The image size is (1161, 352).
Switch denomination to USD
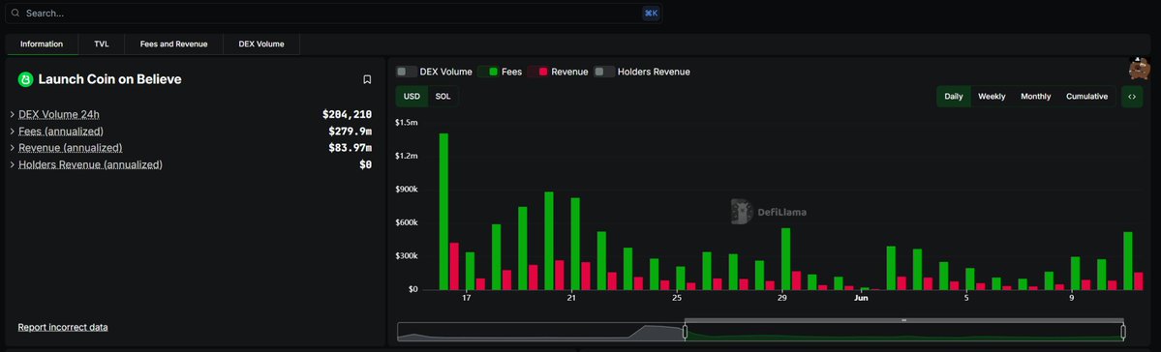coord(412,97)
